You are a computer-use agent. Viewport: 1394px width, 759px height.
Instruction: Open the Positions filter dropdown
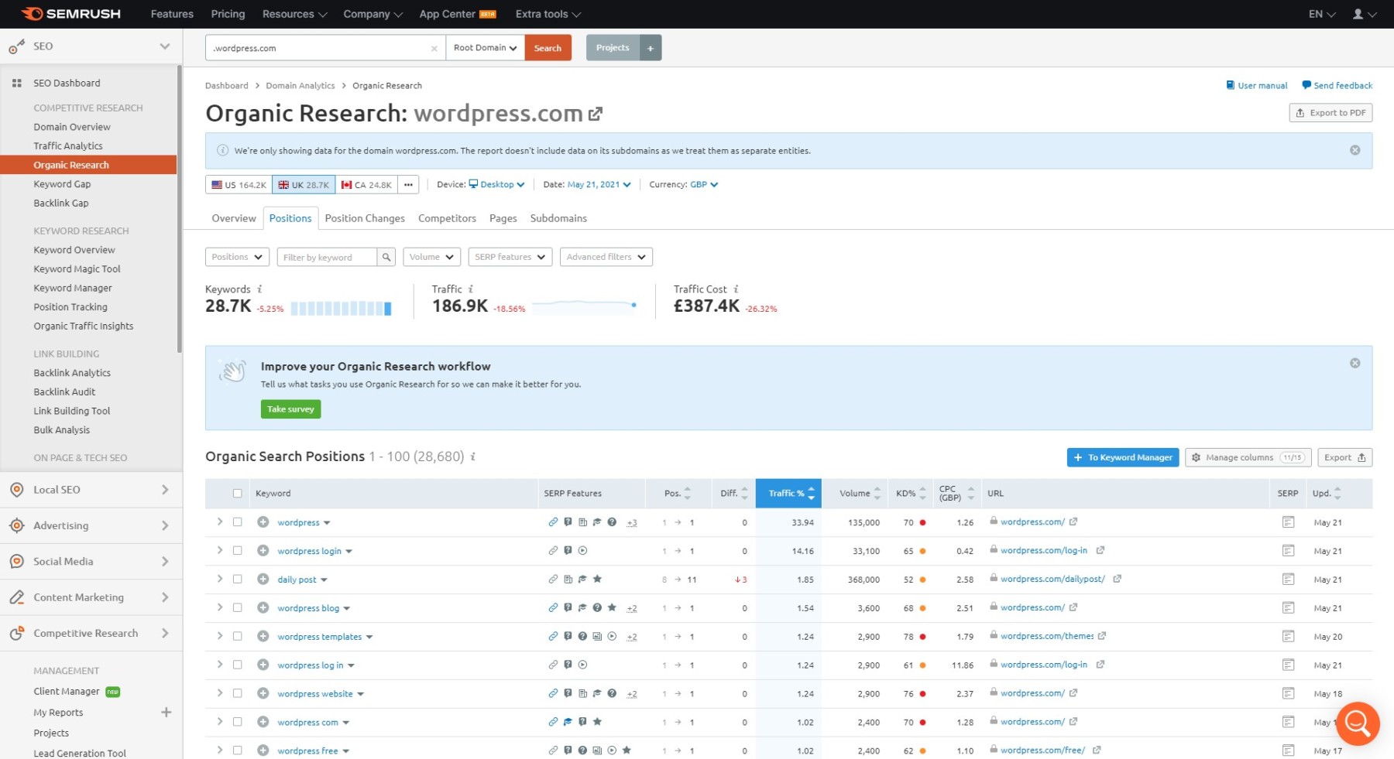pos(237,257)
